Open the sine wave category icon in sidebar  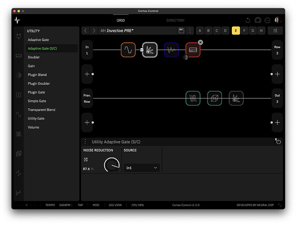[x=18, y=114]
